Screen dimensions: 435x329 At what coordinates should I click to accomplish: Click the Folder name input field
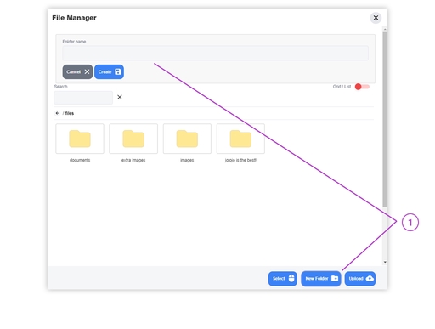[x=215, y=53]
